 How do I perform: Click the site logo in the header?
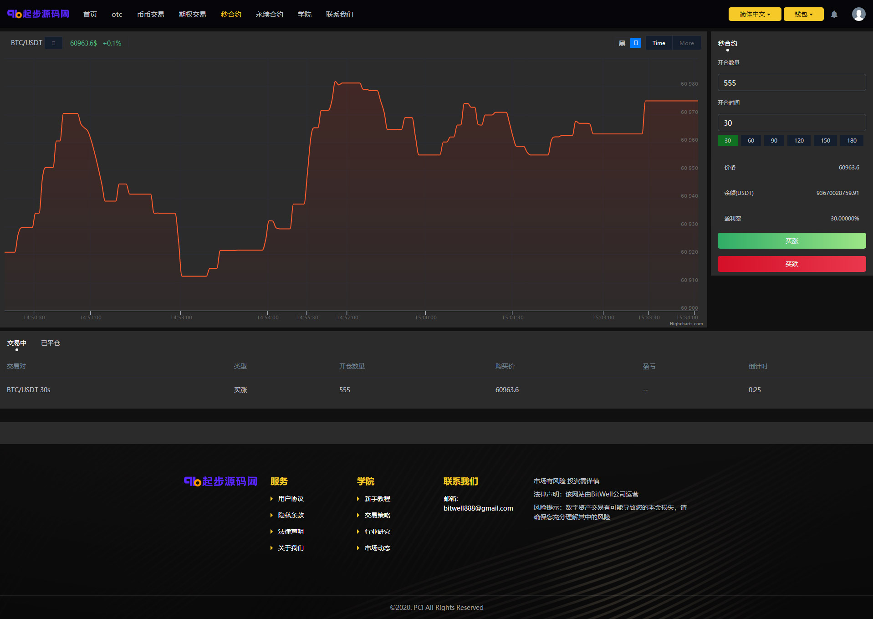click(x=38, y=14)
